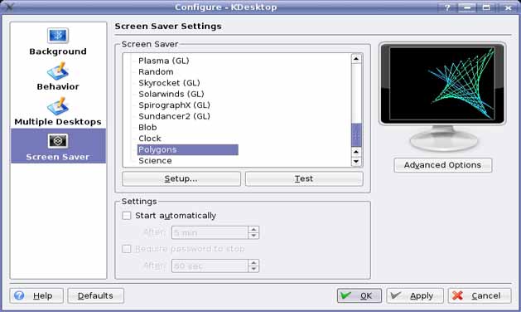
Task: Close the Configure - KDesktop window
Action: tap(508, 7)
